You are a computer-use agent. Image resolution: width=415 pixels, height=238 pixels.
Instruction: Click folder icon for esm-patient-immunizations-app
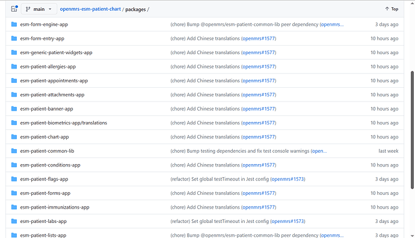14,207
